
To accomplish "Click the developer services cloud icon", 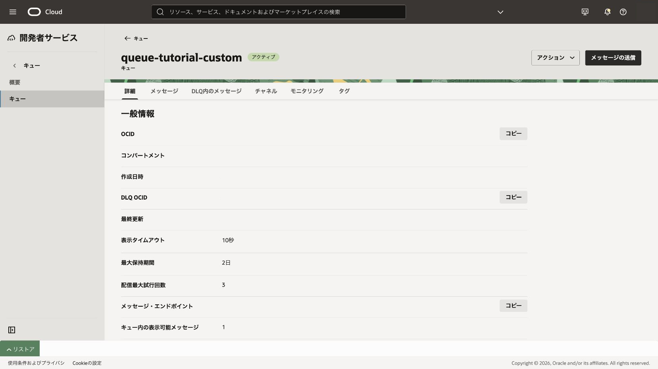I will (x=11, y=38).
